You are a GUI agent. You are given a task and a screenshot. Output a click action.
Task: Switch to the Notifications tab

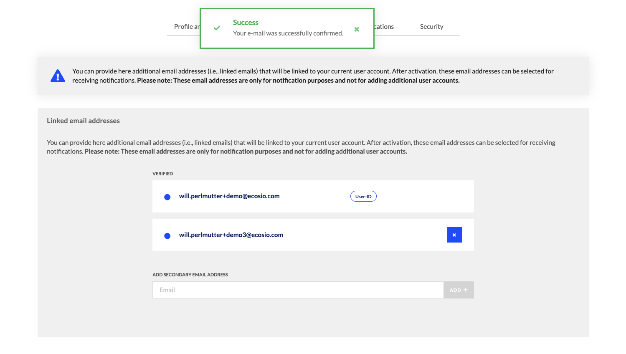[384, 26]
